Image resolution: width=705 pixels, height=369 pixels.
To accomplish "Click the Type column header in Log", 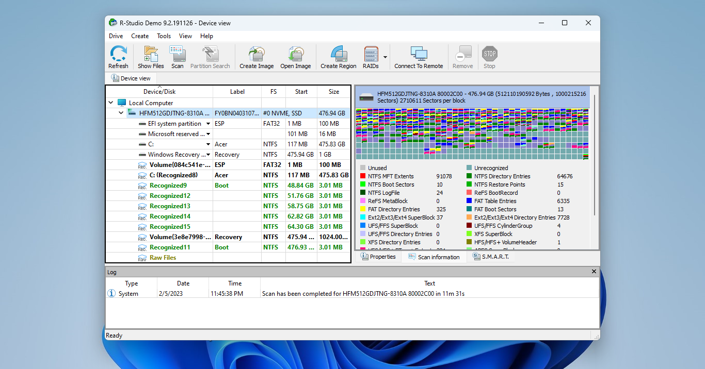I will pos(132,283).
